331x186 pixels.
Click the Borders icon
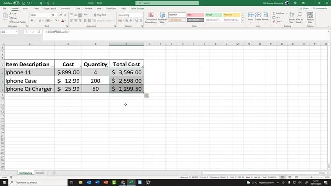[x=48, y=21]
